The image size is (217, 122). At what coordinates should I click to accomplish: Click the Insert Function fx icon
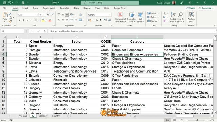click(44, 31)
